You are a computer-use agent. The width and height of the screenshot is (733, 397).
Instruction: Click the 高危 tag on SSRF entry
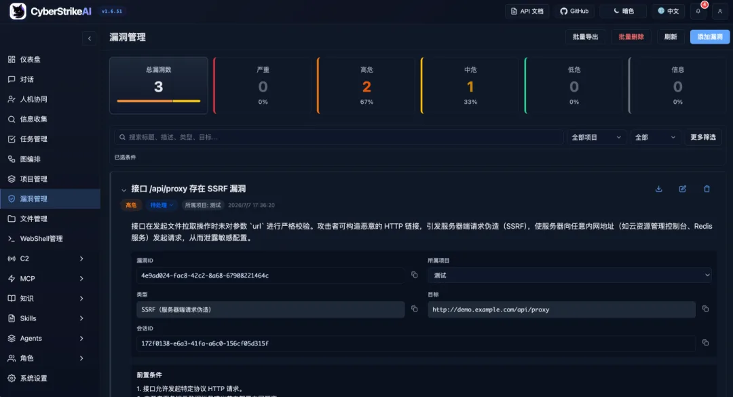click(x=131, y=205)
